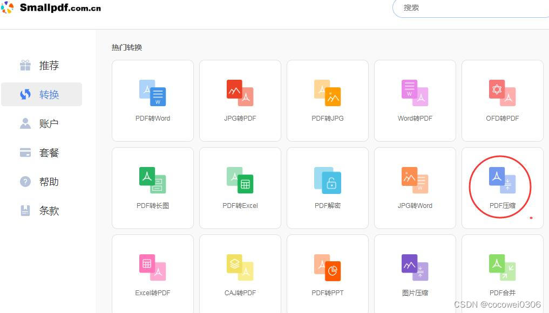Open the Word转PDF tool icon

pyautogui.click(x=415, y=93)
